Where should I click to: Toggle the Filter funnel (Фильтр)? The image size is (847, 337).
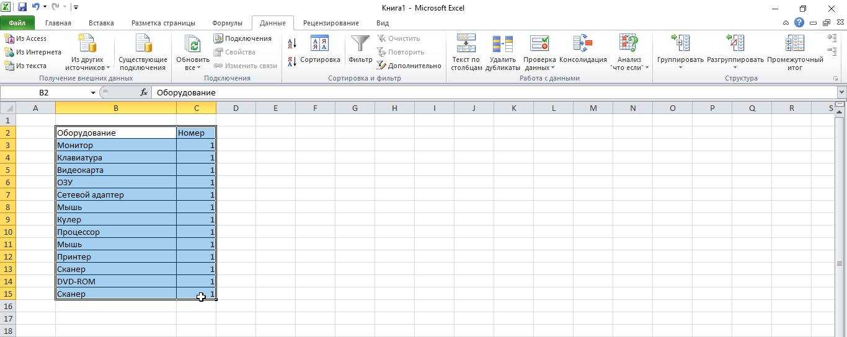coord(360,50)
